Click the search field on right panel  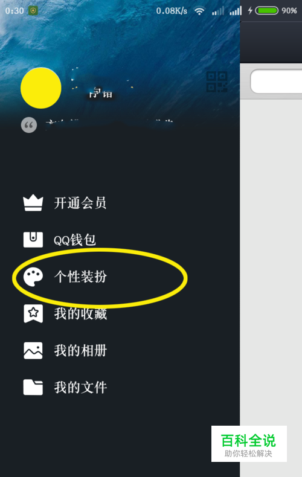[x=276, y=82]
